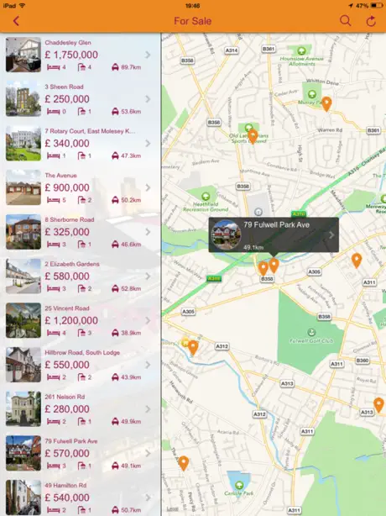Open The Avenue listing chevron

[148, 187]
